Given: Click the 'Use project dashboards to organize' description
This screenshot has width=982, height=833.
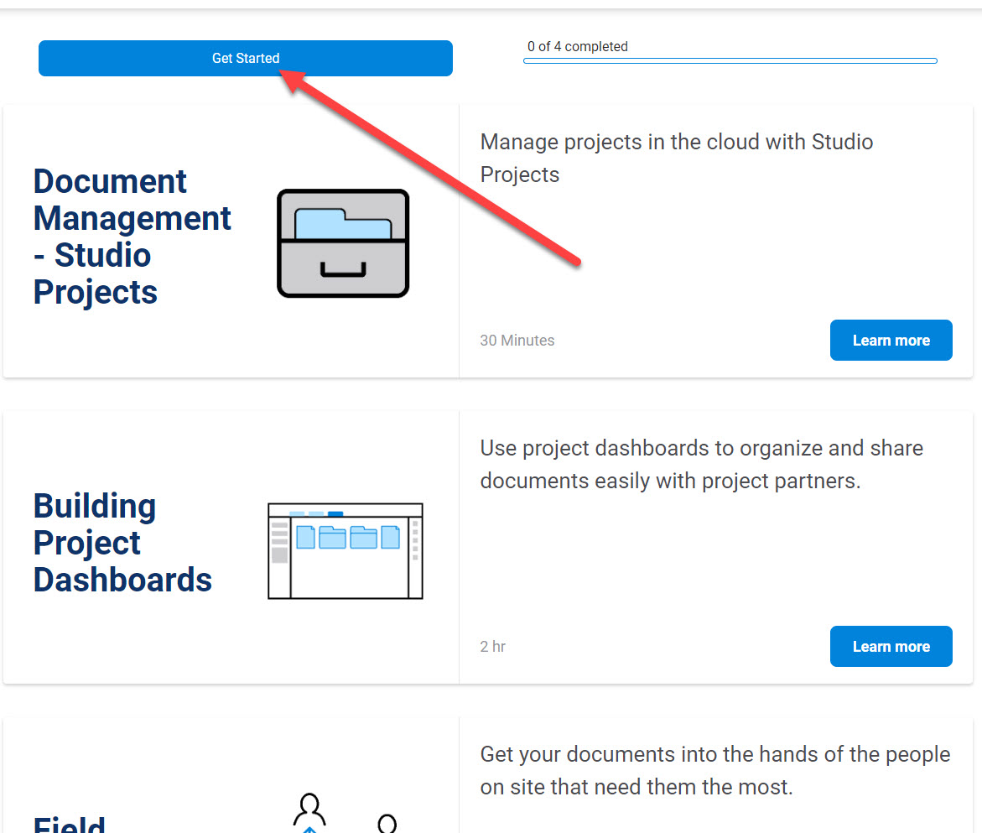Looking at the screenshot, I should (x=701, y=464).
